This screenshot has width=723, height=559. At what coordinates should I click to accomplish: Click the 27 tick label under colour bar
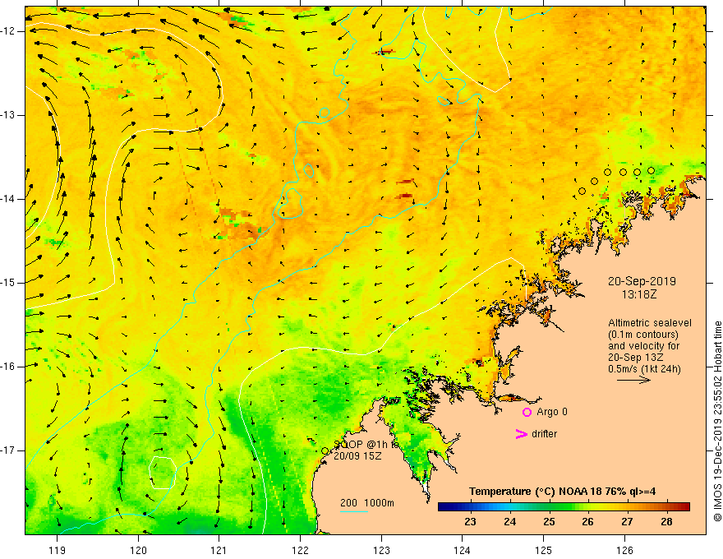[x=627, y=522]
